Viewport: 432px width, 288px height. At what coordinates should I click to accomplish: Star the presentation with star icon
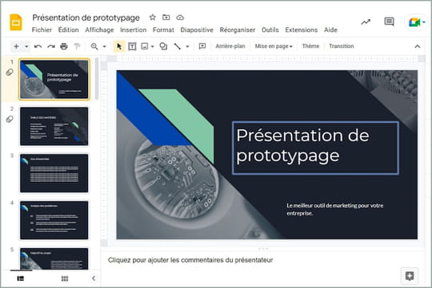[x=152, y=18]
